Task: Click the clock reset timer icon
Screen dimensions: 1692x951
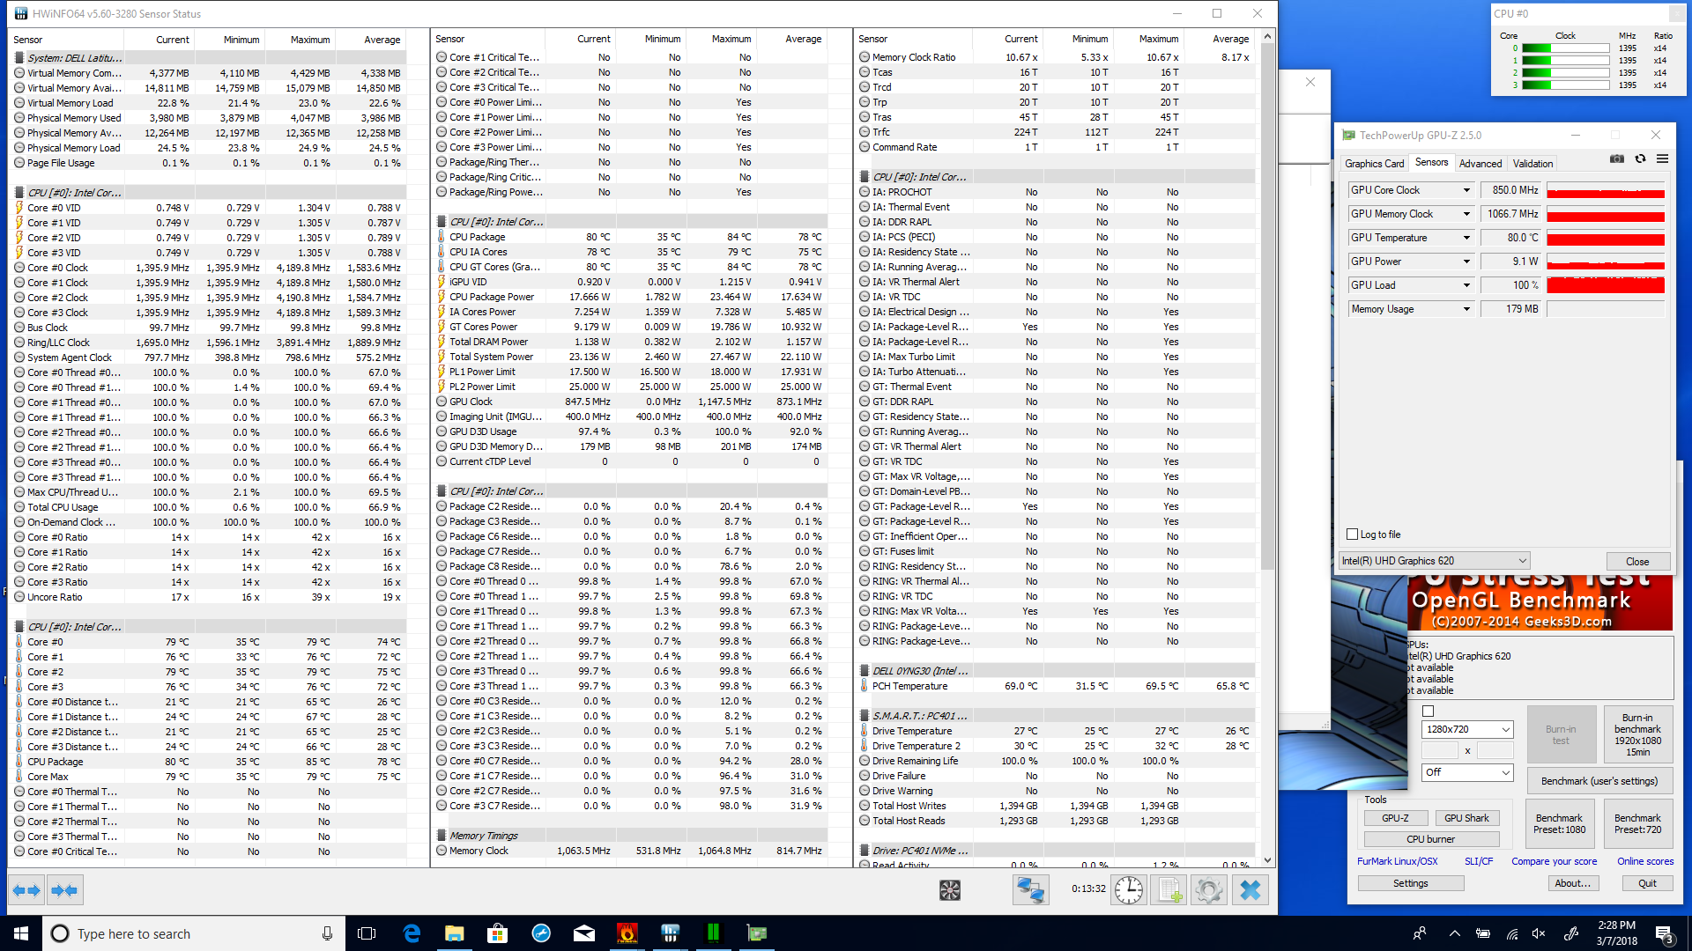Action: (1128, 890)
